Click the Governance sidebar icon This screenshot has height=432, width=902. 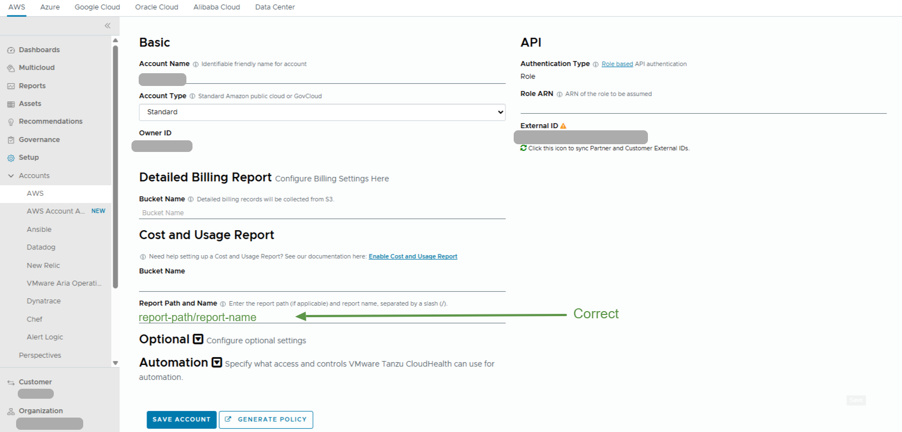[x=11, y=140]
